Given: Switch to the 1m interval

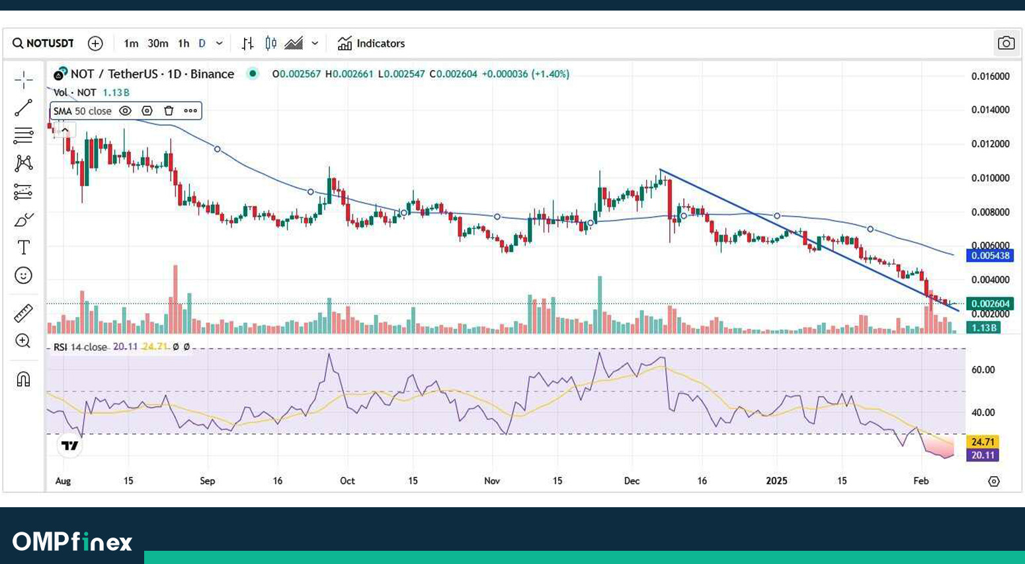Looking at the screenshot, I should [131, 44].
